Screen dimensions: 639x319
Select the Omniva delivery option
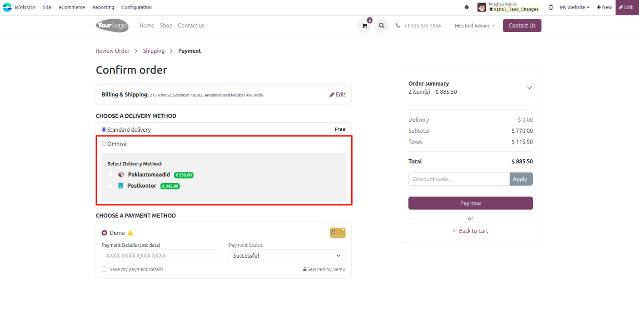click(x=104, y=144)
